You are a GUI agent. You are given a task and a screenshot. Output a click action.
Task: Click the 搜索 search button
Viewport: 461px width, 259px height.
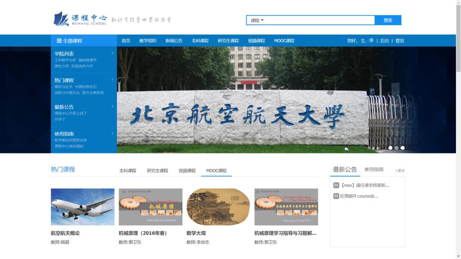tap(388, 20)
